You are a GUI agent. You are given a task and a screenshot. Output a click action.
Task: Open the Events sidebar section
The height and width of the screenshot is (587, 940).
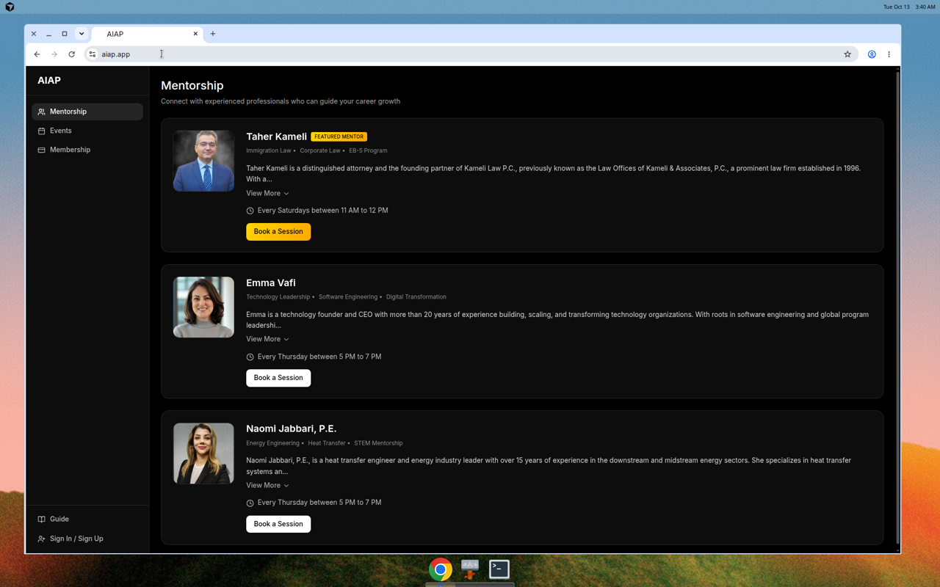click(87, 131)
